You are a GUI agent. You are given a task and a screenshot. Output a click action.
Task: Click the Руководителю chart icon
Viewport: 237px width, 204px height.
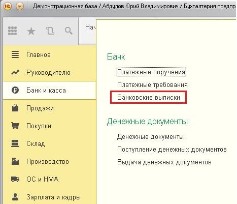15,72
